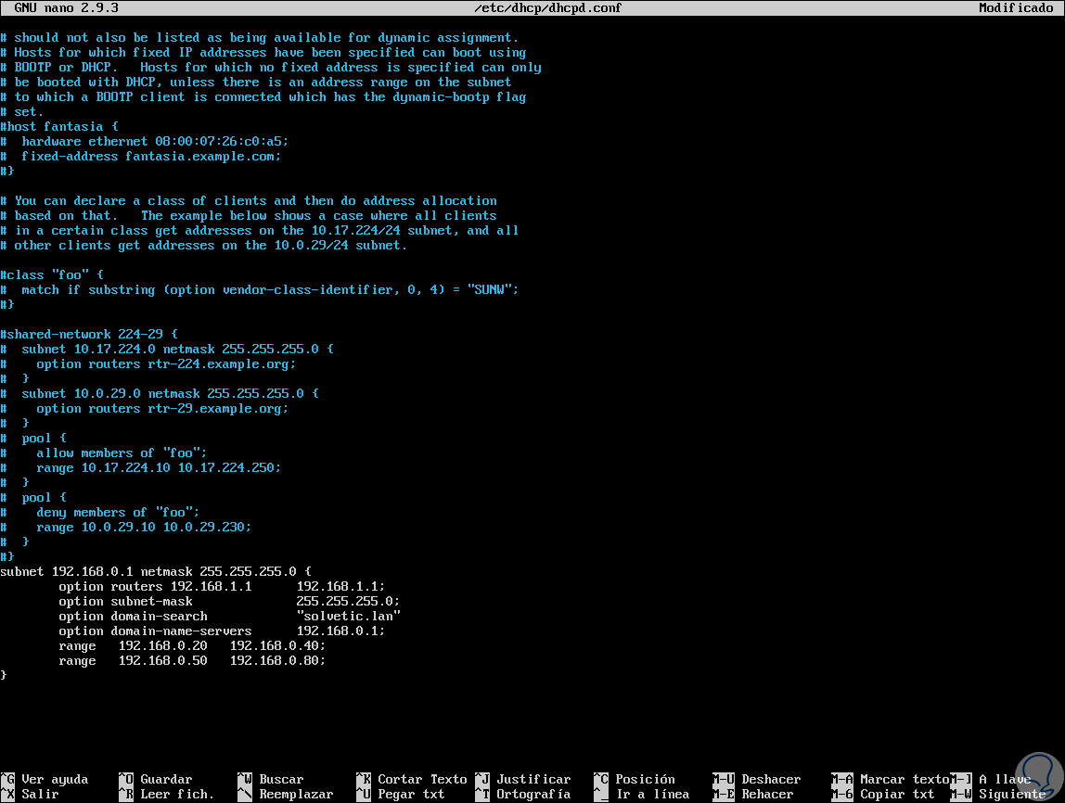The image size is (1065, 803).
Task: Click the 'Leer fich.' shortcut label
Action: click(177, 794)
